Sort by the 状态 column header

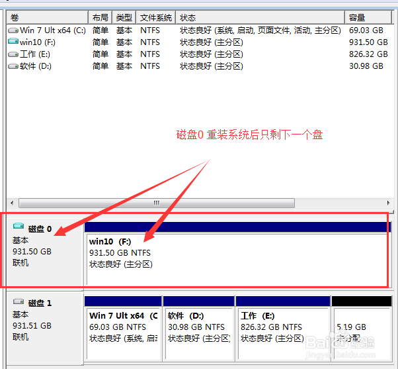(x=260, y=17)
